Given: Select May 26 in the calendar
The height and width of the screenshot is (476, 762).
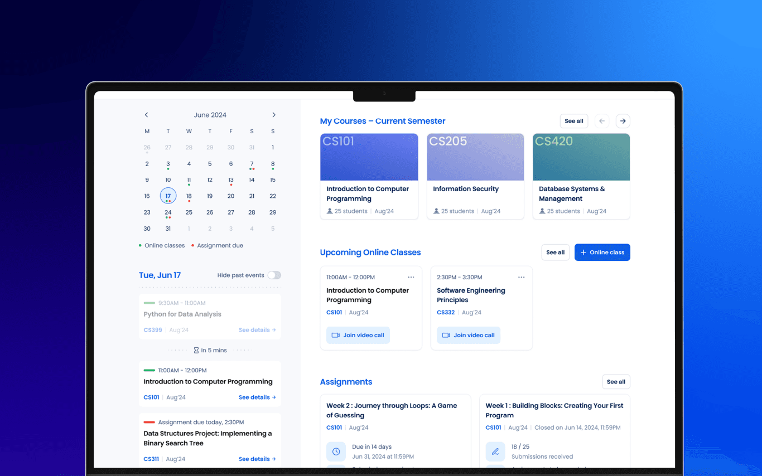Looking at the screenshot, I should [147, 148].
